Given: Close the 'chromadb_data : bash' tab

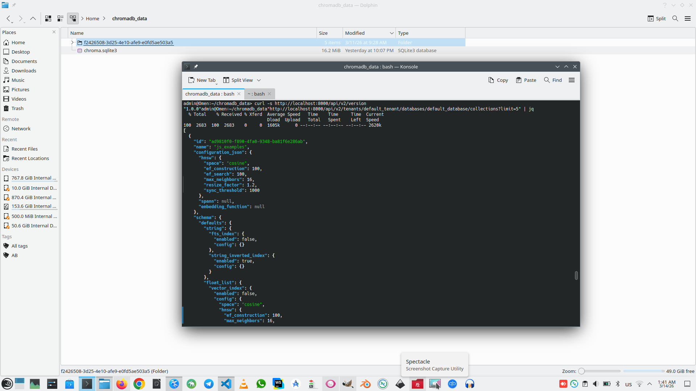Looking at the screenshot, I should point(239,94).
